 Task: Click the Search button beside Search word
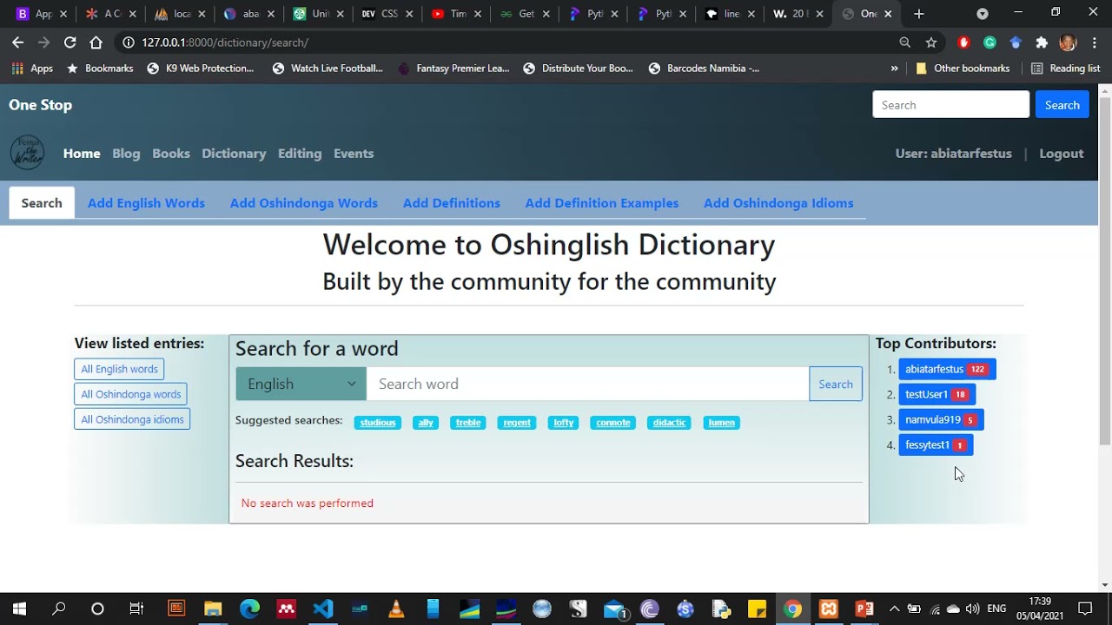tap(836, 384)
